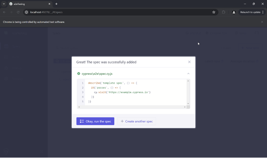Click the scroll down arrow in code preview
This screenshot has height=158, width=267.
[x=188, y=104]
